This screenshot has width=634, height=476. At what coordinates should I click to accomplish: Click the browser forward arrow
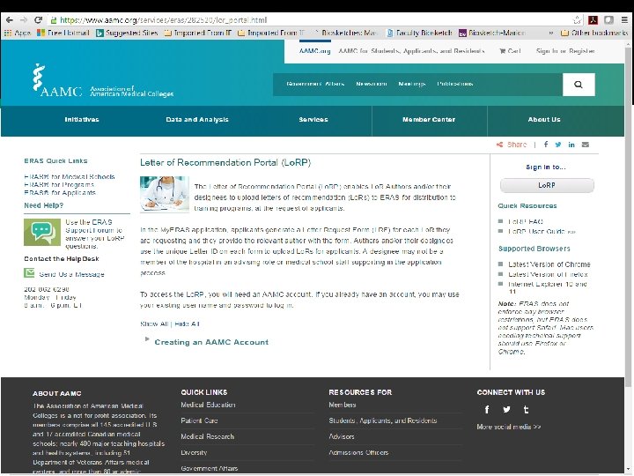(24, 19)
